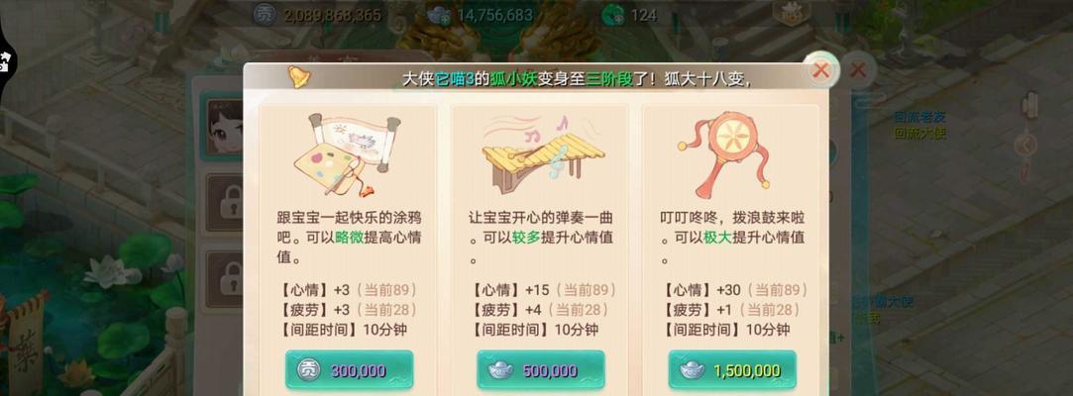Click the golden bell announcement icon
The image size is (1073, 396).
pyautogui.click(x=298, y=76)
